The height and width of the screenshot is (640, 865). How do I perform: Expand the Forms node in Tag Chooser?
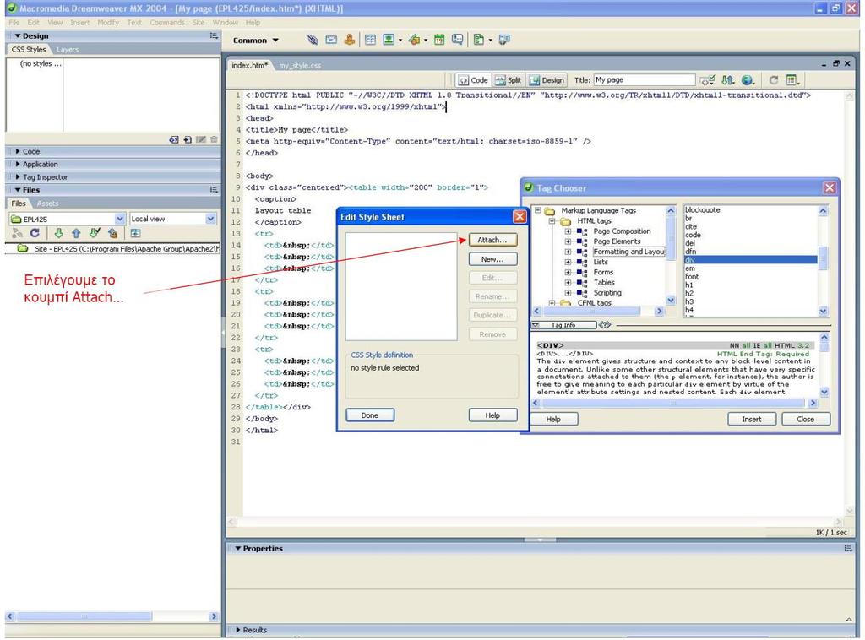point(568,273)
